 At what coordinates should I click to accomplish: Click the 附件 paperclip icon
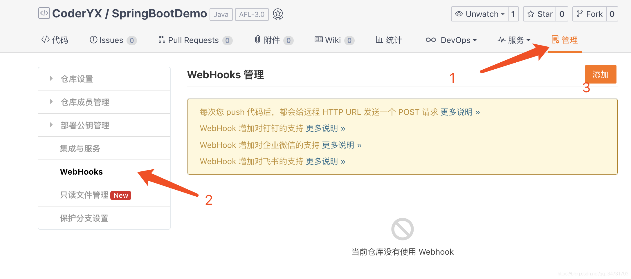tap(257, 39)
